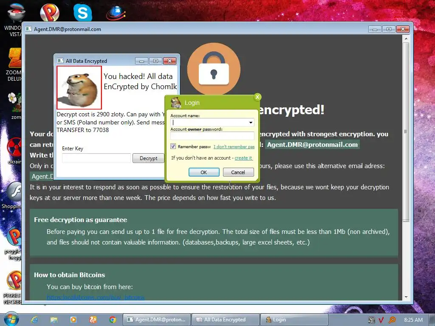Viewport: 435px width, 326px height.
Task: Confirm login with OK button
Action: 204,172
